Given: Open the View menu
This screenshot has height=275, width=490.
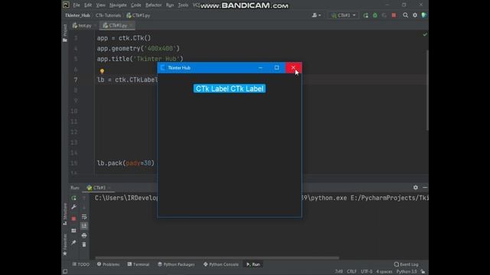Looking at the screenshot, I should 100,5.
